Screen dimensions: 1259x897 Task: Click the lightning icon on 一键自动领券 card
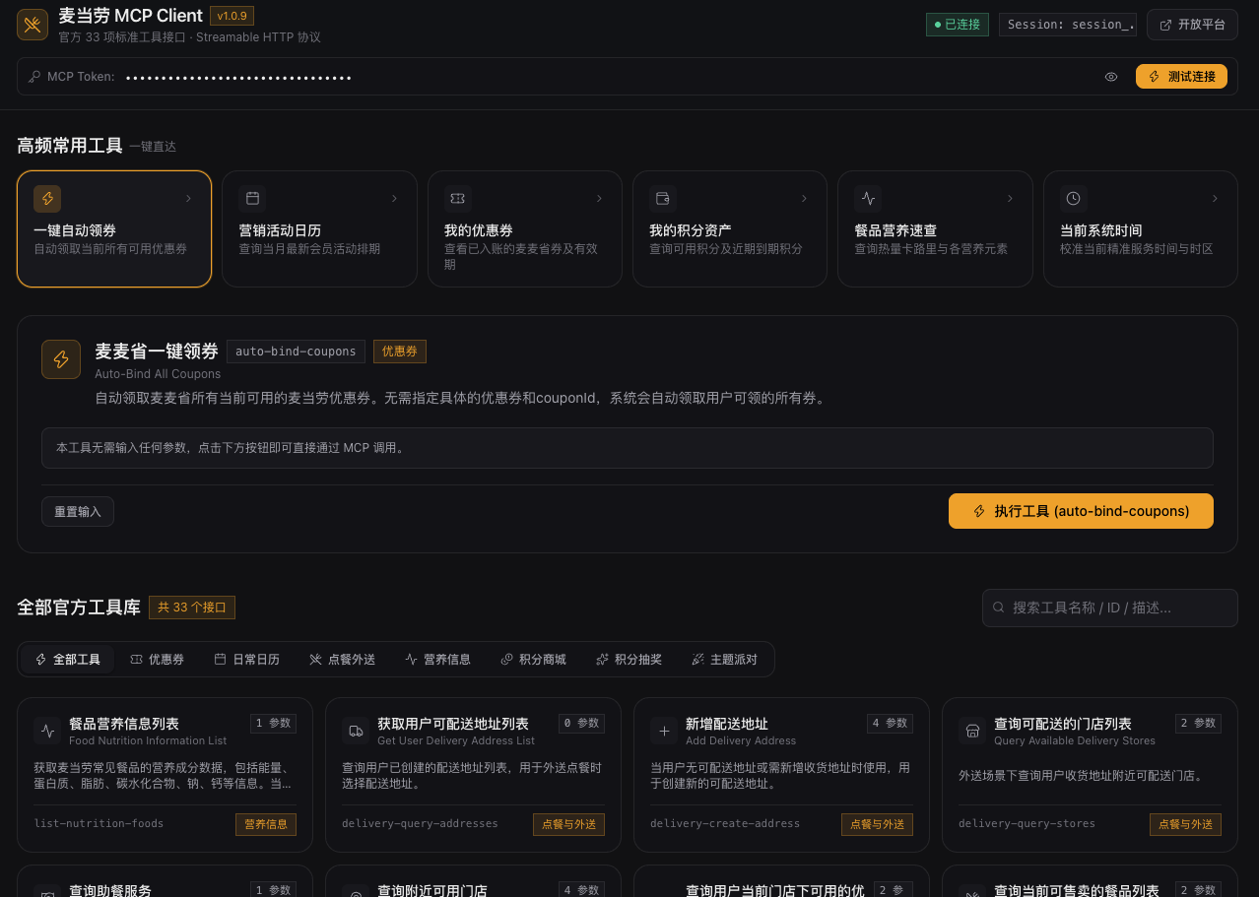[x=47, y=198]
